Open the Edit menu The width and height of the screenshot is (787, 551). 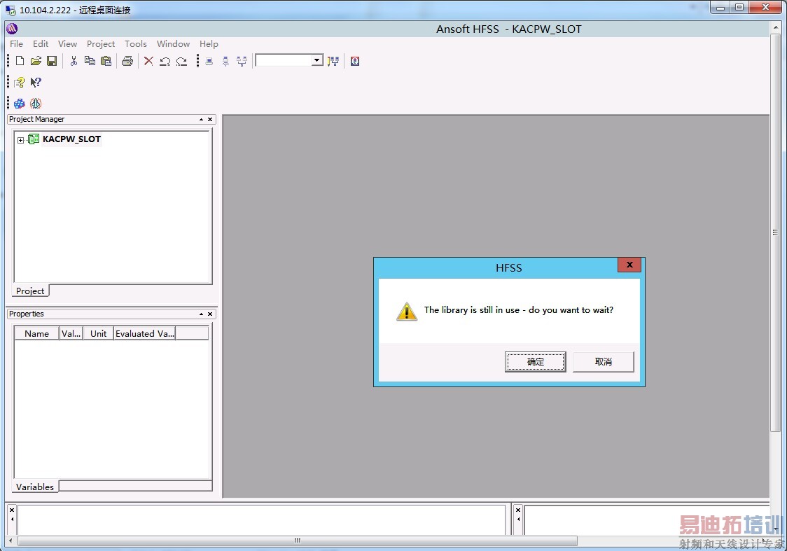click(41, 43)
